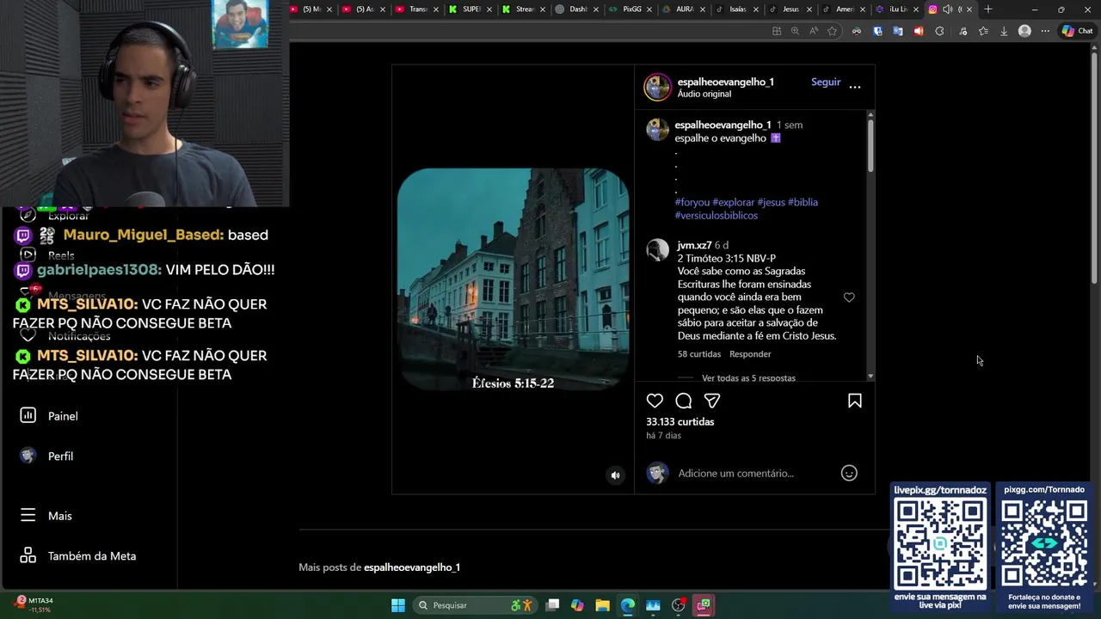
Task: Click the Éfesios video thumbnail
Action: pos(514,279)
